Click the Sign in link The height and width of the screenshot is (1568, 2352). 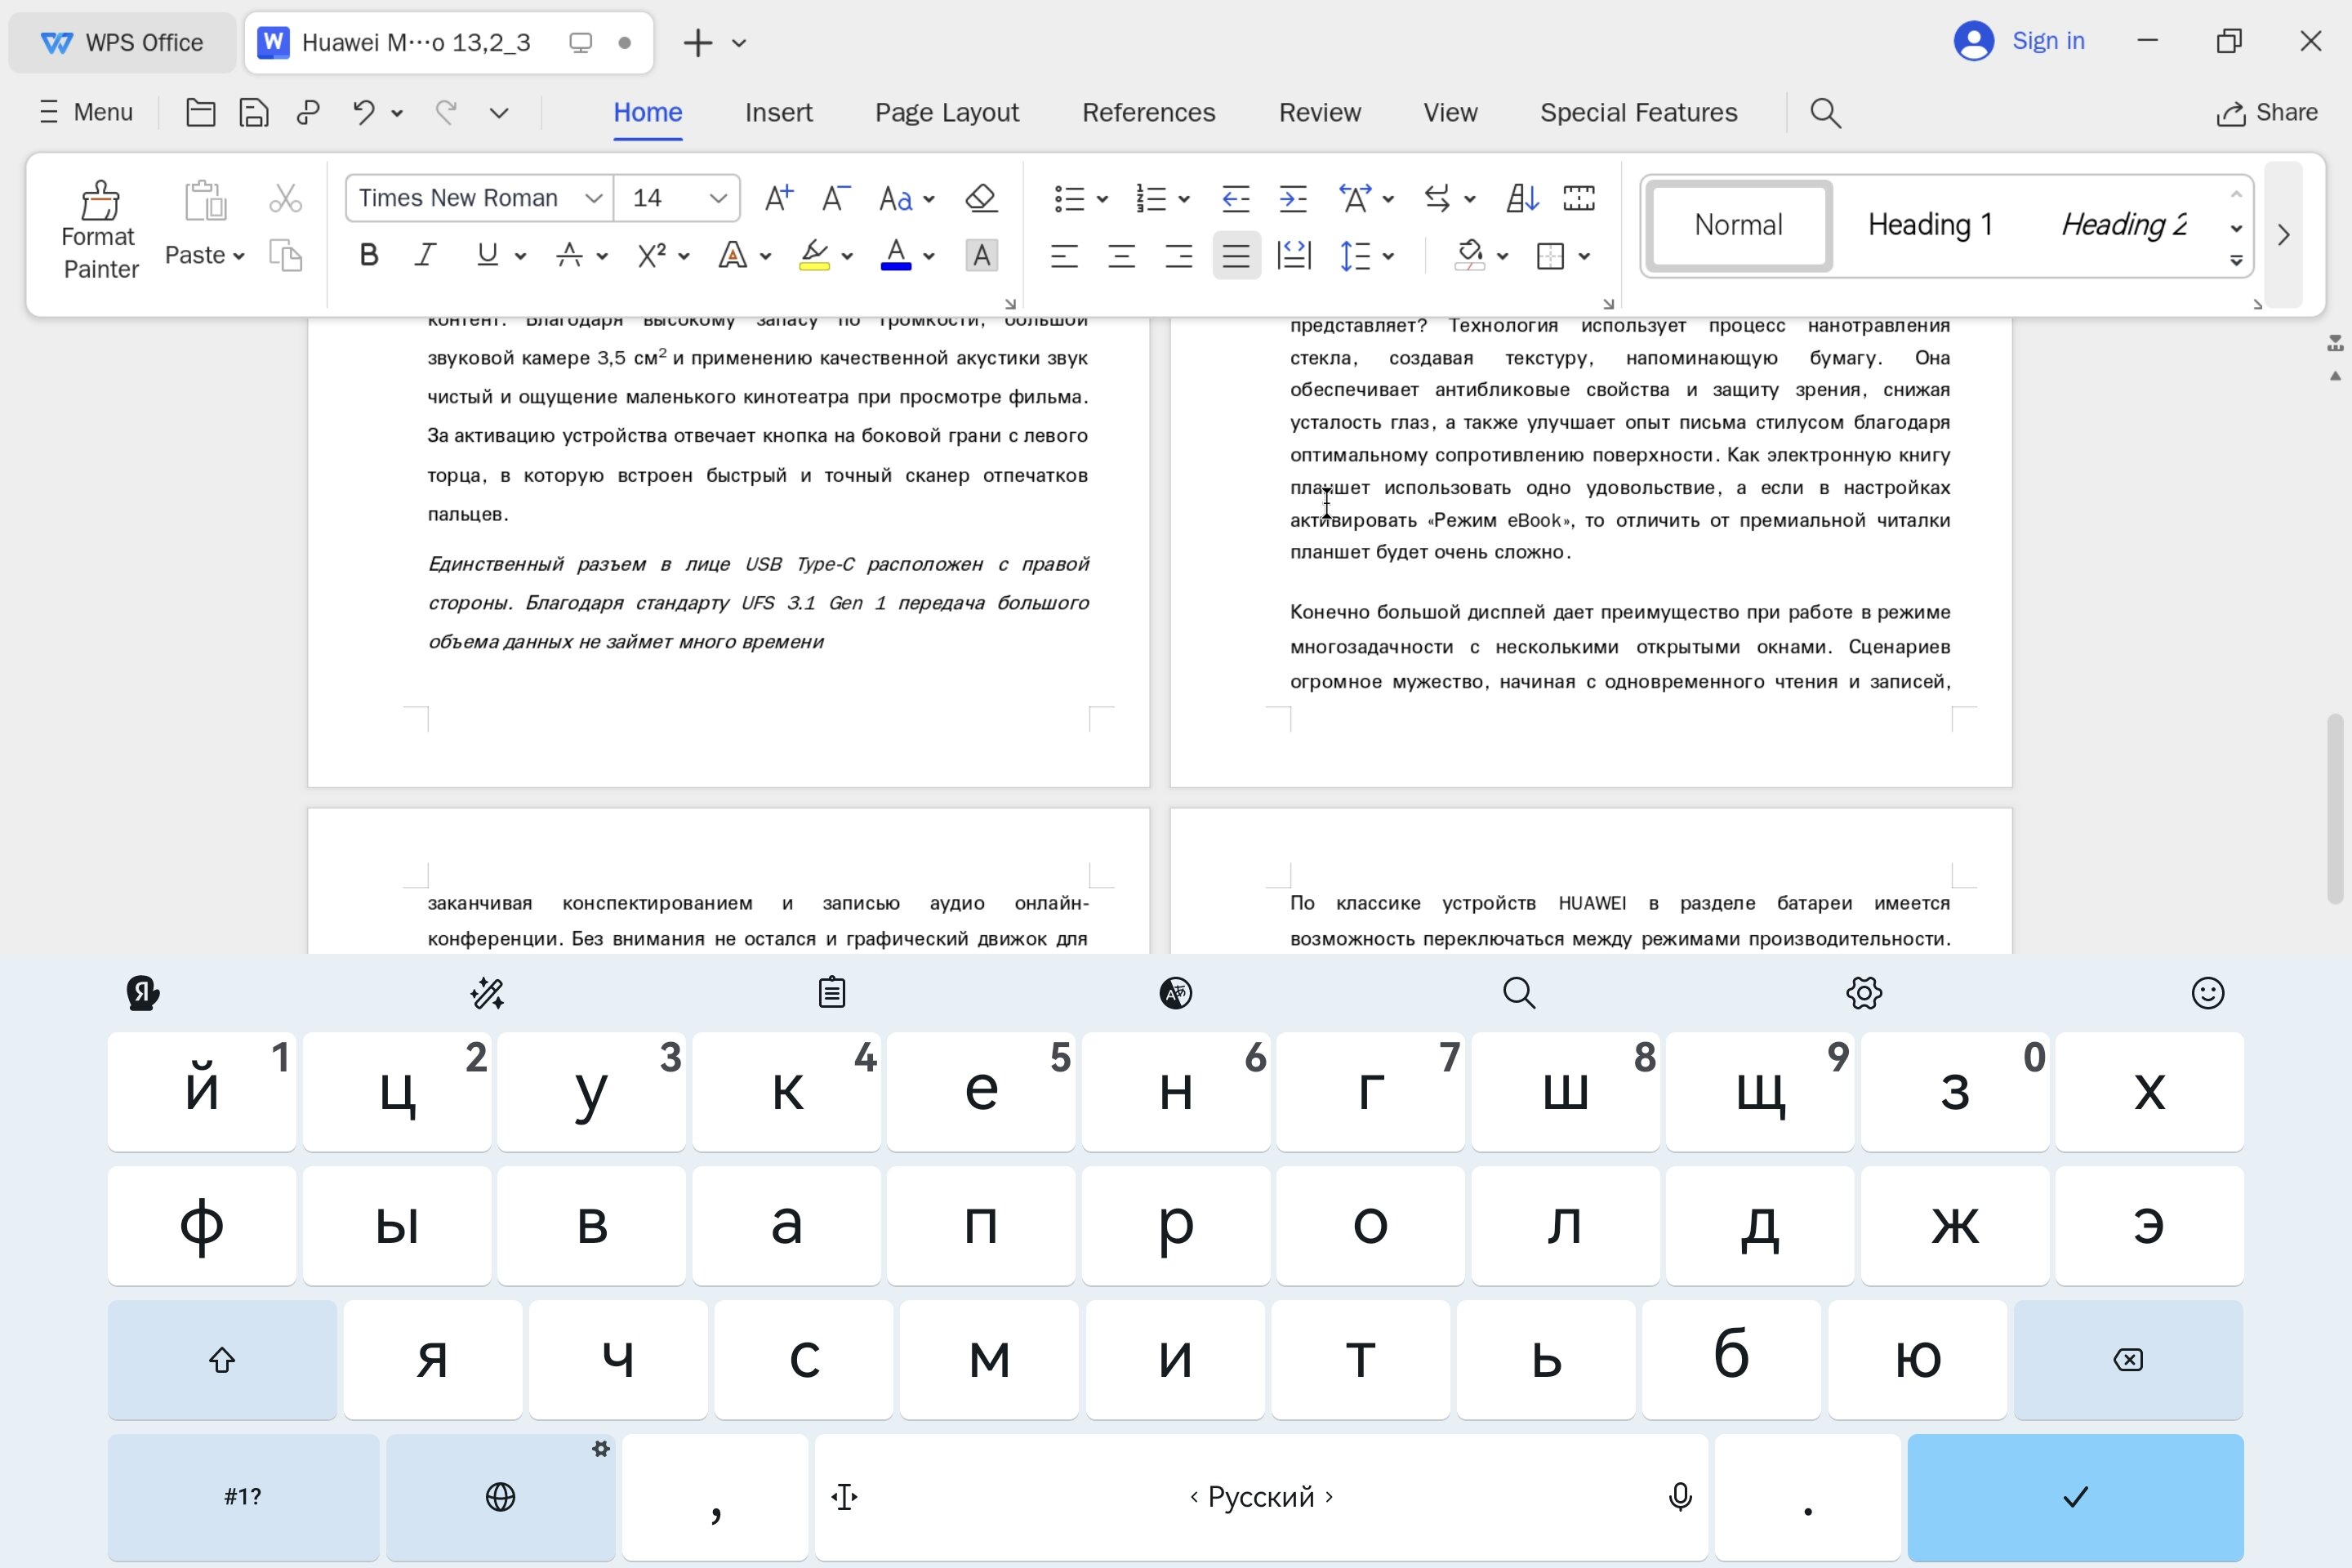(2047, 41)
